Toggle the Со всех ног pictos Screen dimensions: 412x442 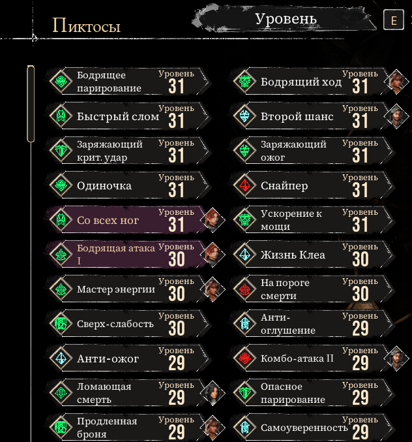[128, 220]
